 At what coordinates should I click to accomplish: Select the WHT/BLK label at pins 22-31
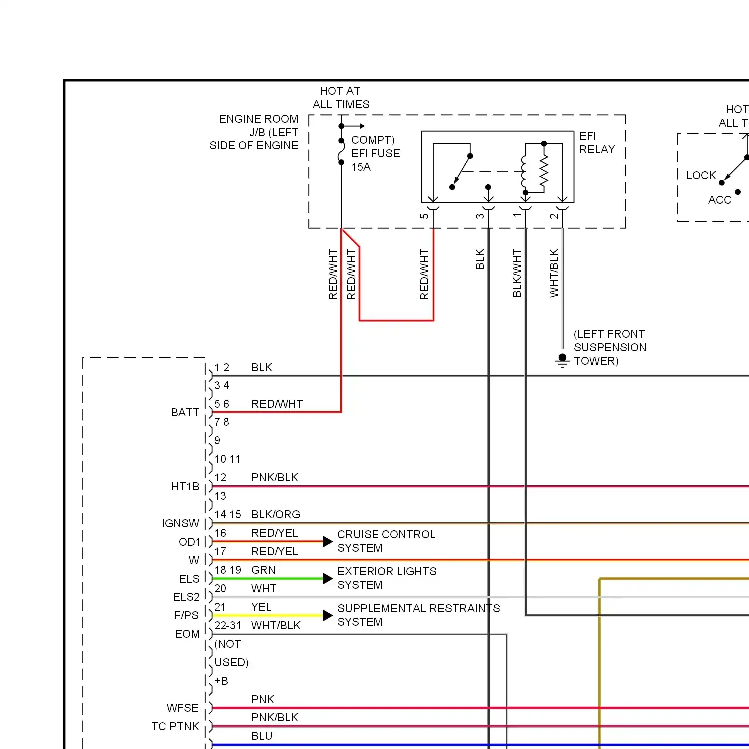tap(276, 625)
